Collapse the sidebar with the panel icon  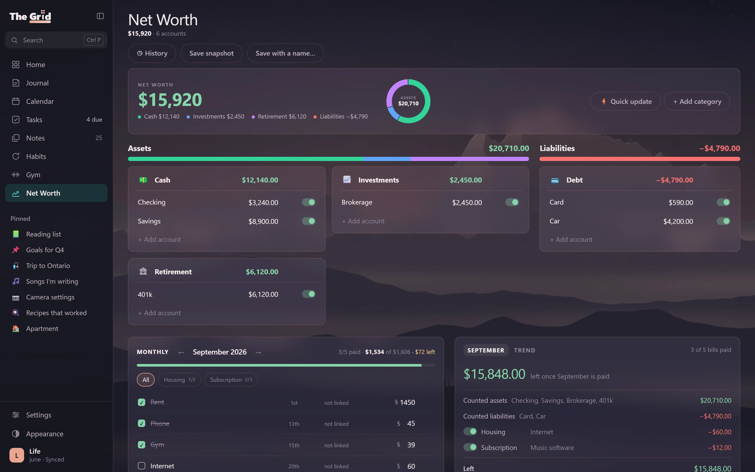[x=100, y=16]
